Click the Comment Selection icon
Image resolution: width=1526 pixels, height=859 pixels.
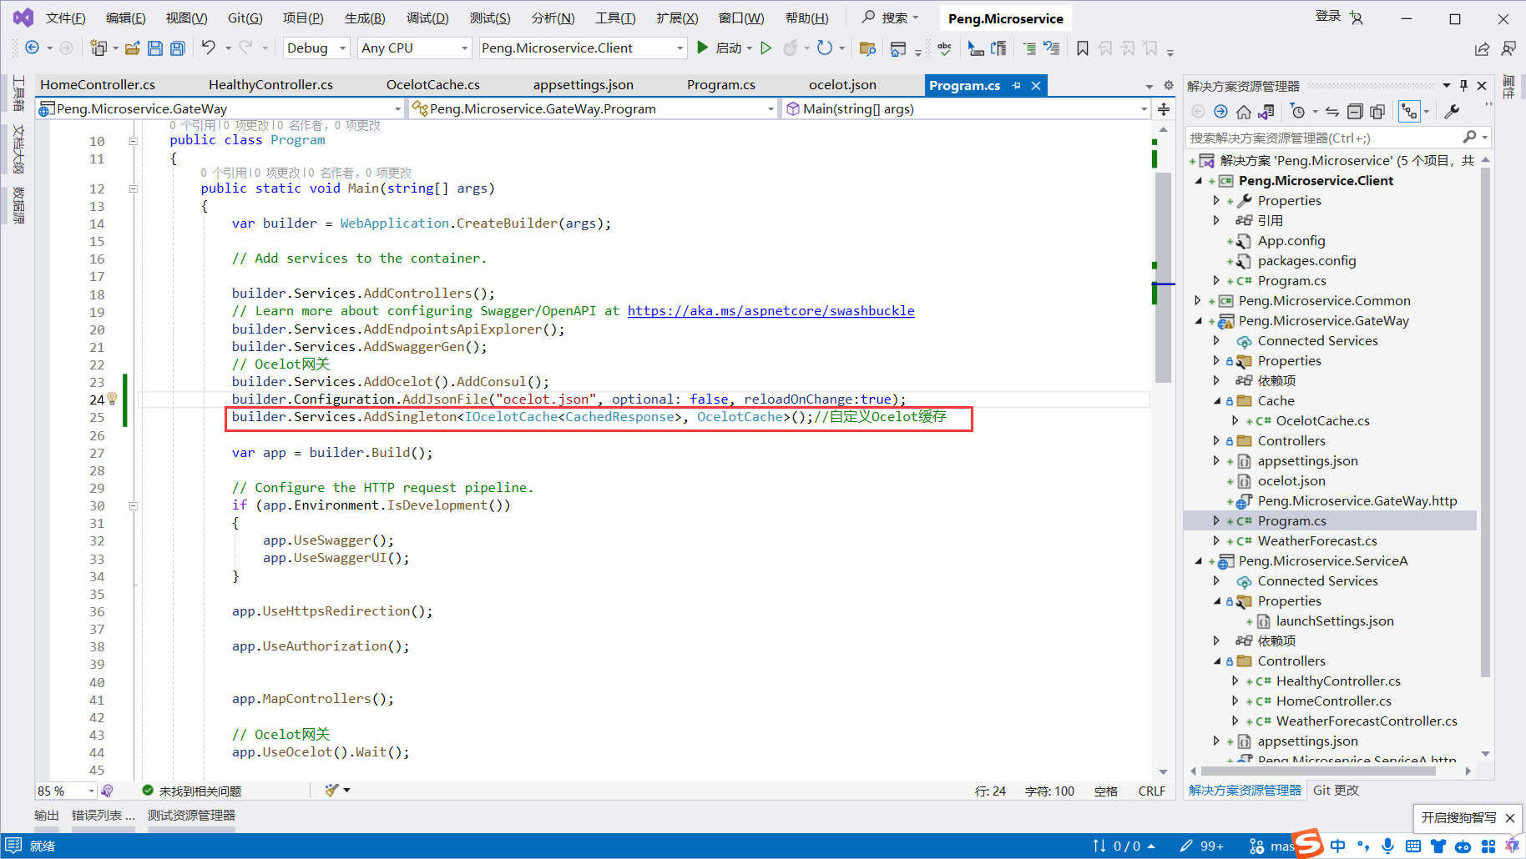coord(1029,48)
